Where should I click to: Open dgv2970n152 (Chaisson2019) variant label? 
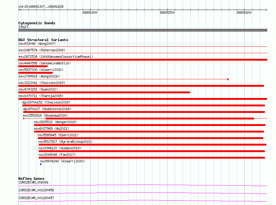[46, 102]
